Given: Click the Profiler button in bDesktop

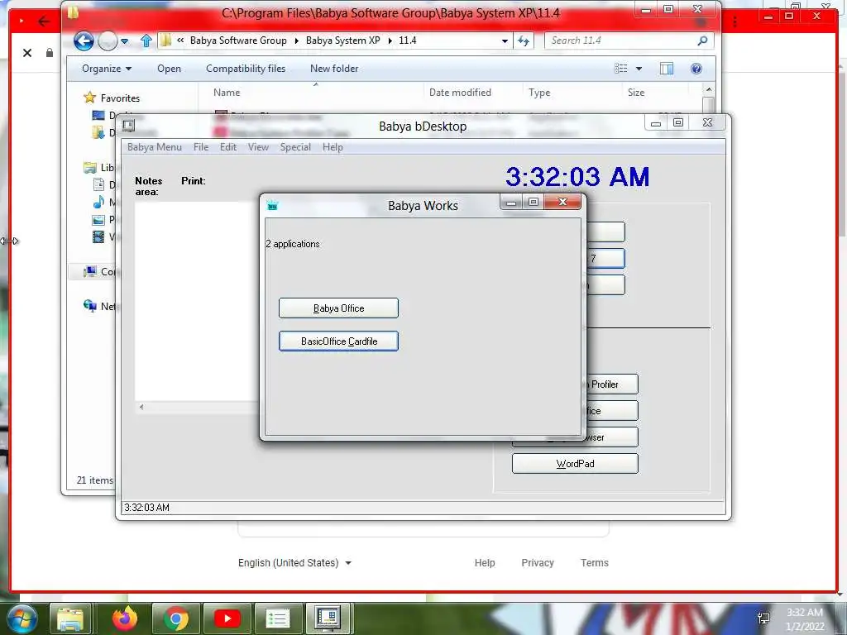Looking at the screenshot, I should (611, 384).
